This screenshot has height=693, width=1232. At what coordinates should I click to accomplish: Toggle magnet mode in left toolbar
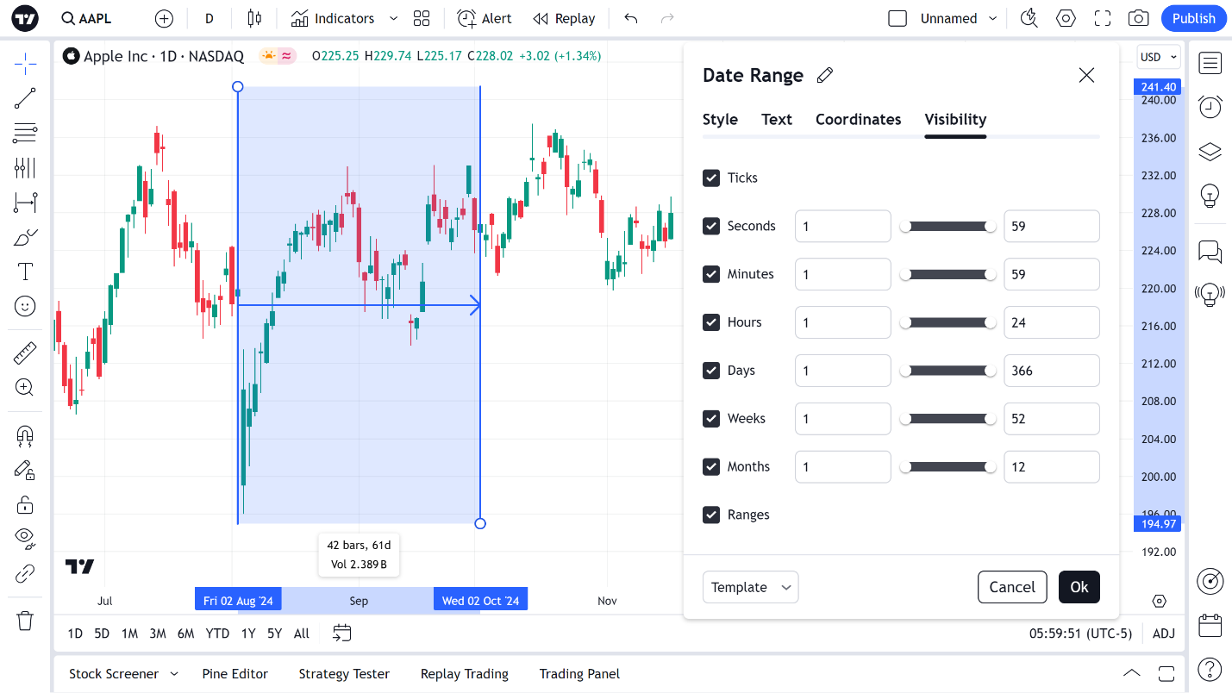[25, 436]
